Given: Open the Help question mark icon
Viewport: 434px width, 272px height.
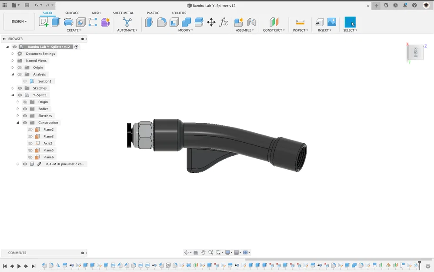Looking at the screenshot, I should (414, 5).
